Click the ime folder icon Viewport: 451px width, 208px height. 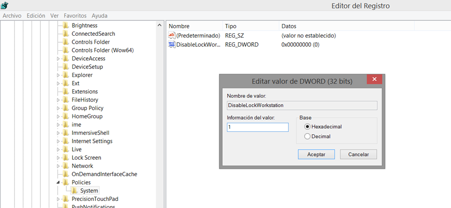coord(66,125)
